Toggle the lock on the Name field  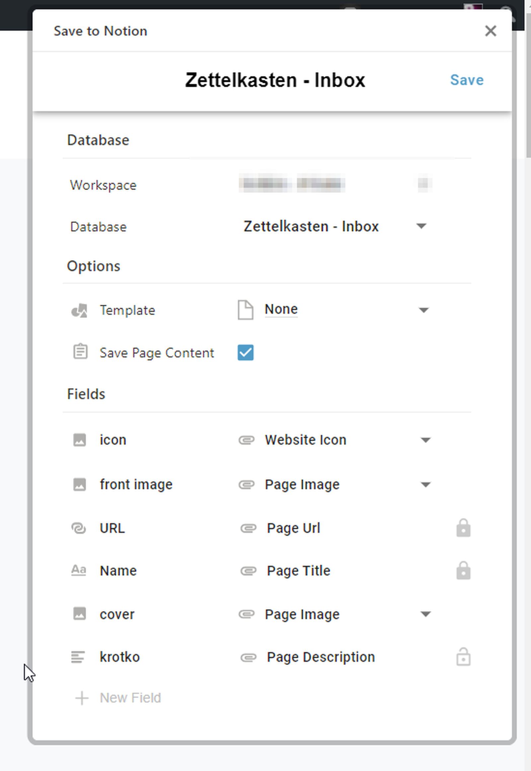point(463,571)
